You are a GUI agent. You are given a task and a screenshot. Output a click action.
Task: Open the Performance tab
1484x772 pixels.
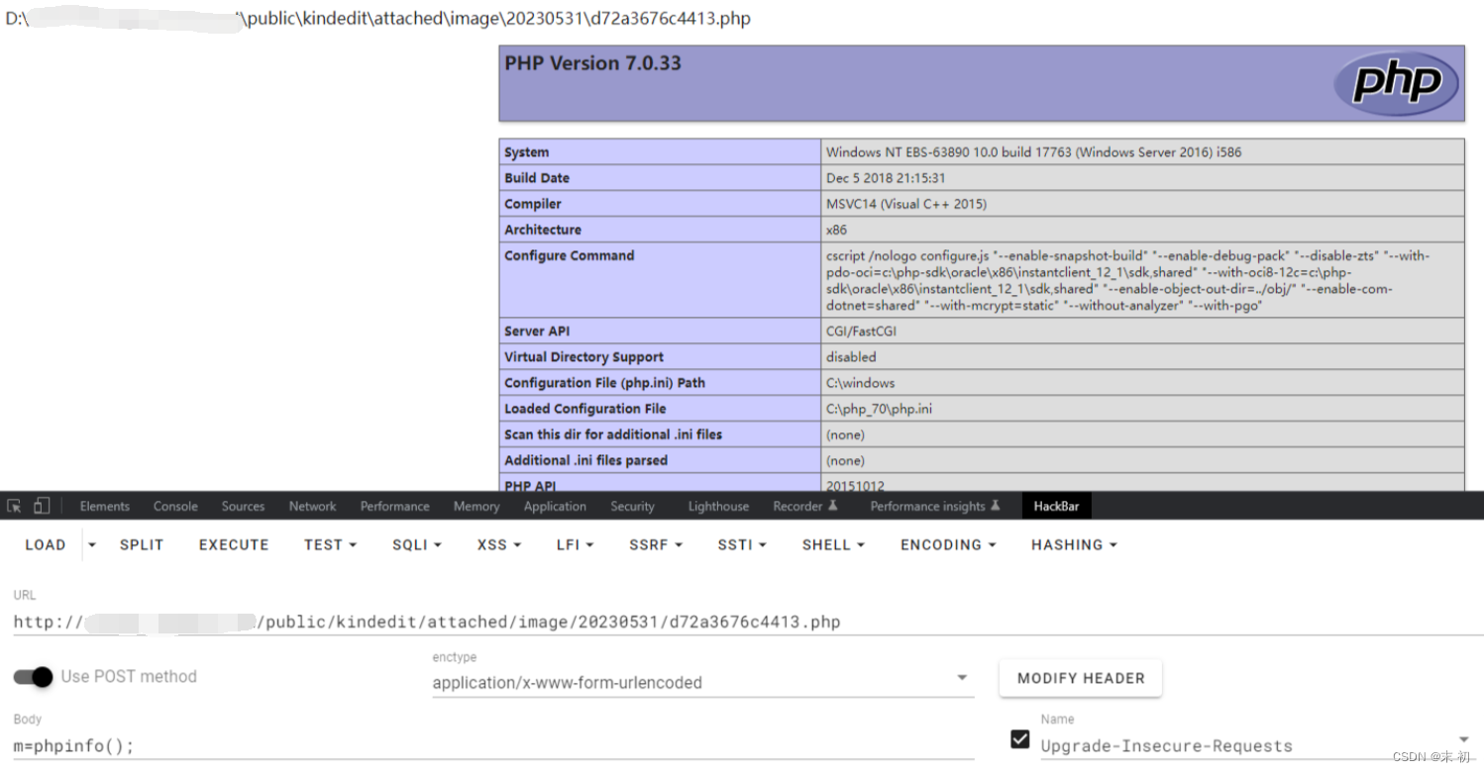pos(394,506)
